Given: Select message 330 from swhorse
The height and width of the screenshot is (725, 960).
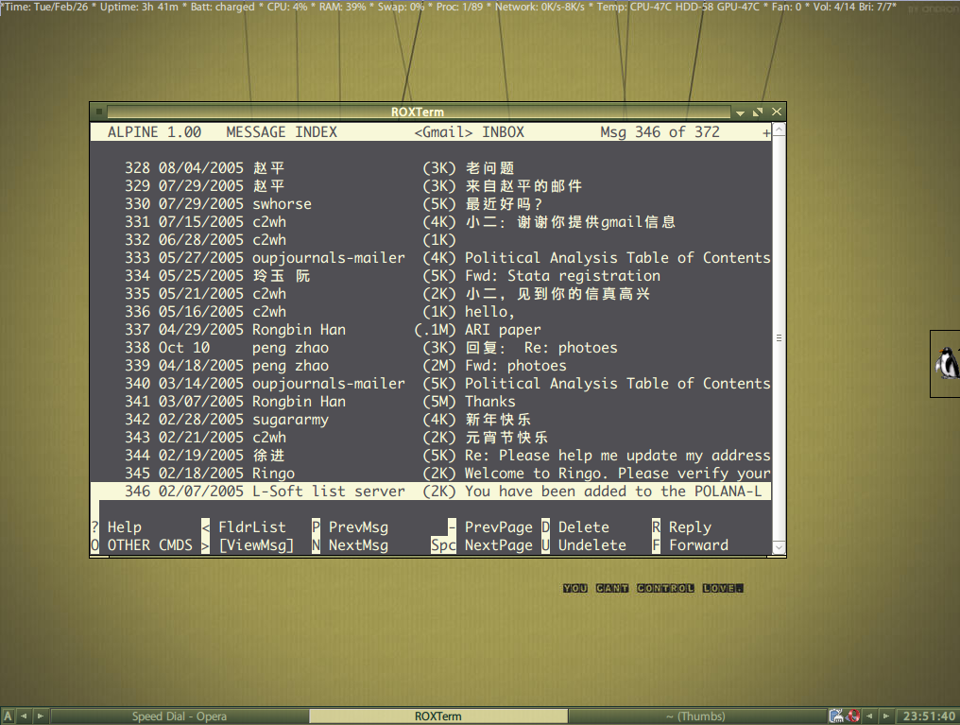Looking at the screenshot, I should point(431,204).
